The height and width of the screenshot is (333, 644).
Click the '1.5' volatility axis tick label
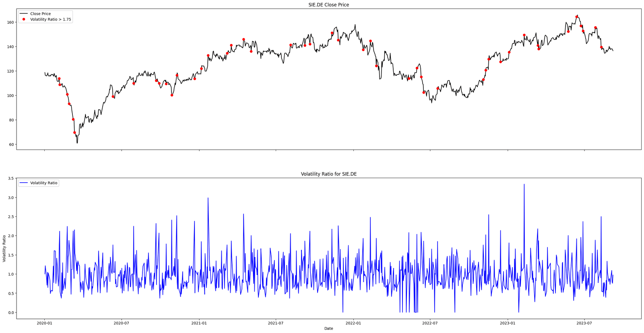tap(11, 255)
